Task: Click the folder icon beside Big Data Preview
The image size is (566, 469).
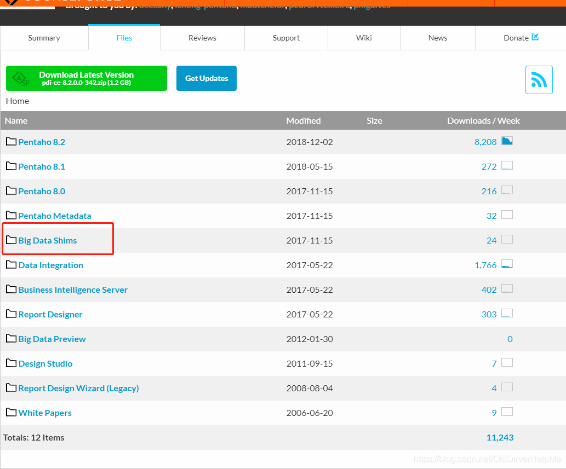Action: tap(11, 338)
